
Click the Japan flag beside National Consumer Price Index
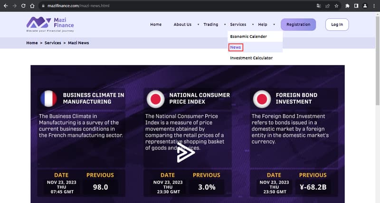pyautogui.click(x=156, y=99)
